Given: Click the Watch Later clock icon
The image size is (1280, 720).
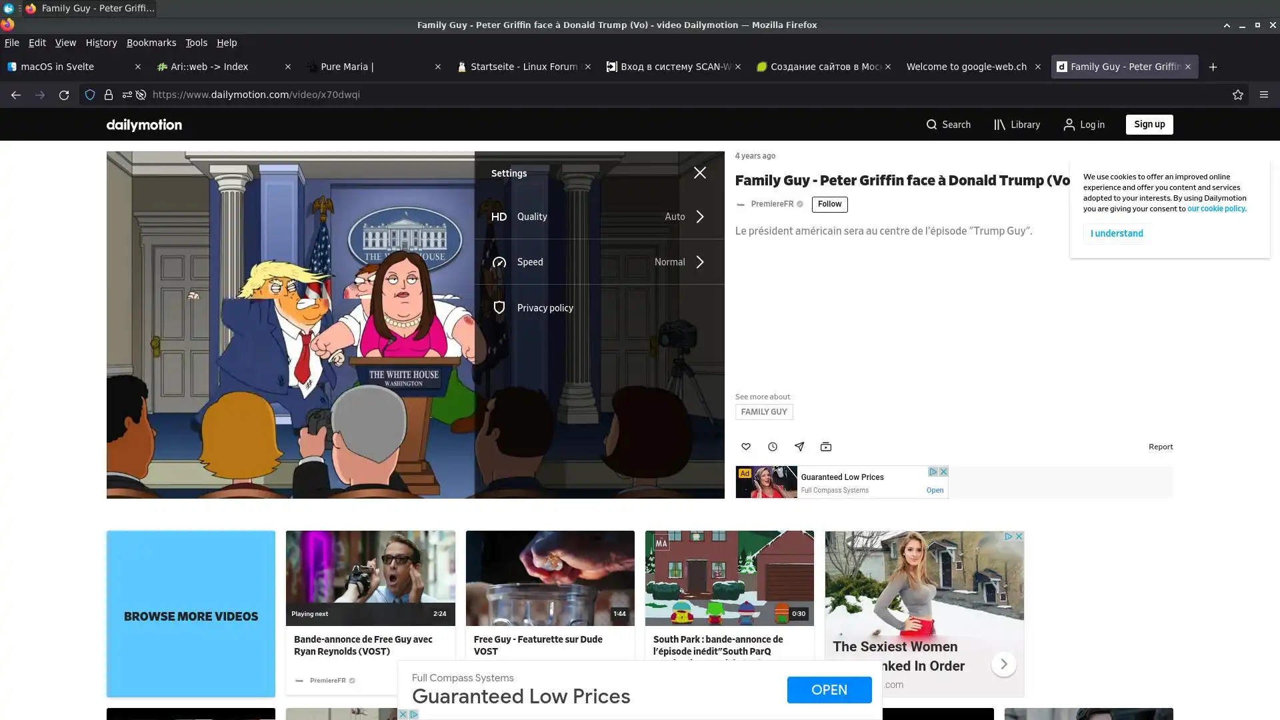Looking at the screenshot, I should (x=773, y=447).
